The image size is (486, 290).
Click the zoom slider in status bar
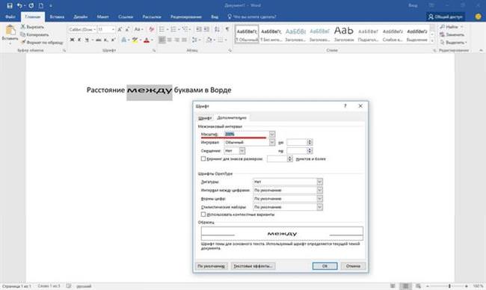point(449,286)
